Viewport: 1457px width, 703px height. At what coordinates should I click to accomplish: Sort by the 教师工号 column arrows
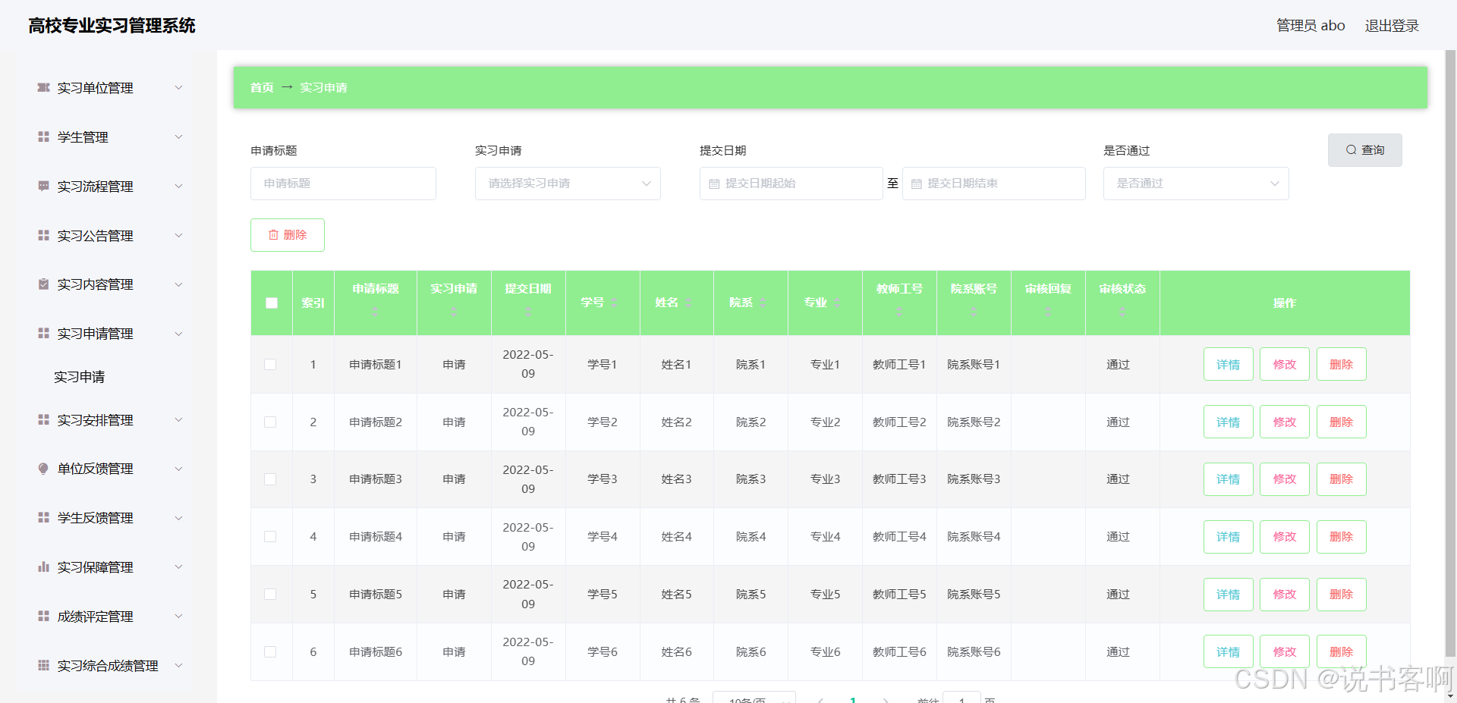pos(899,312)
